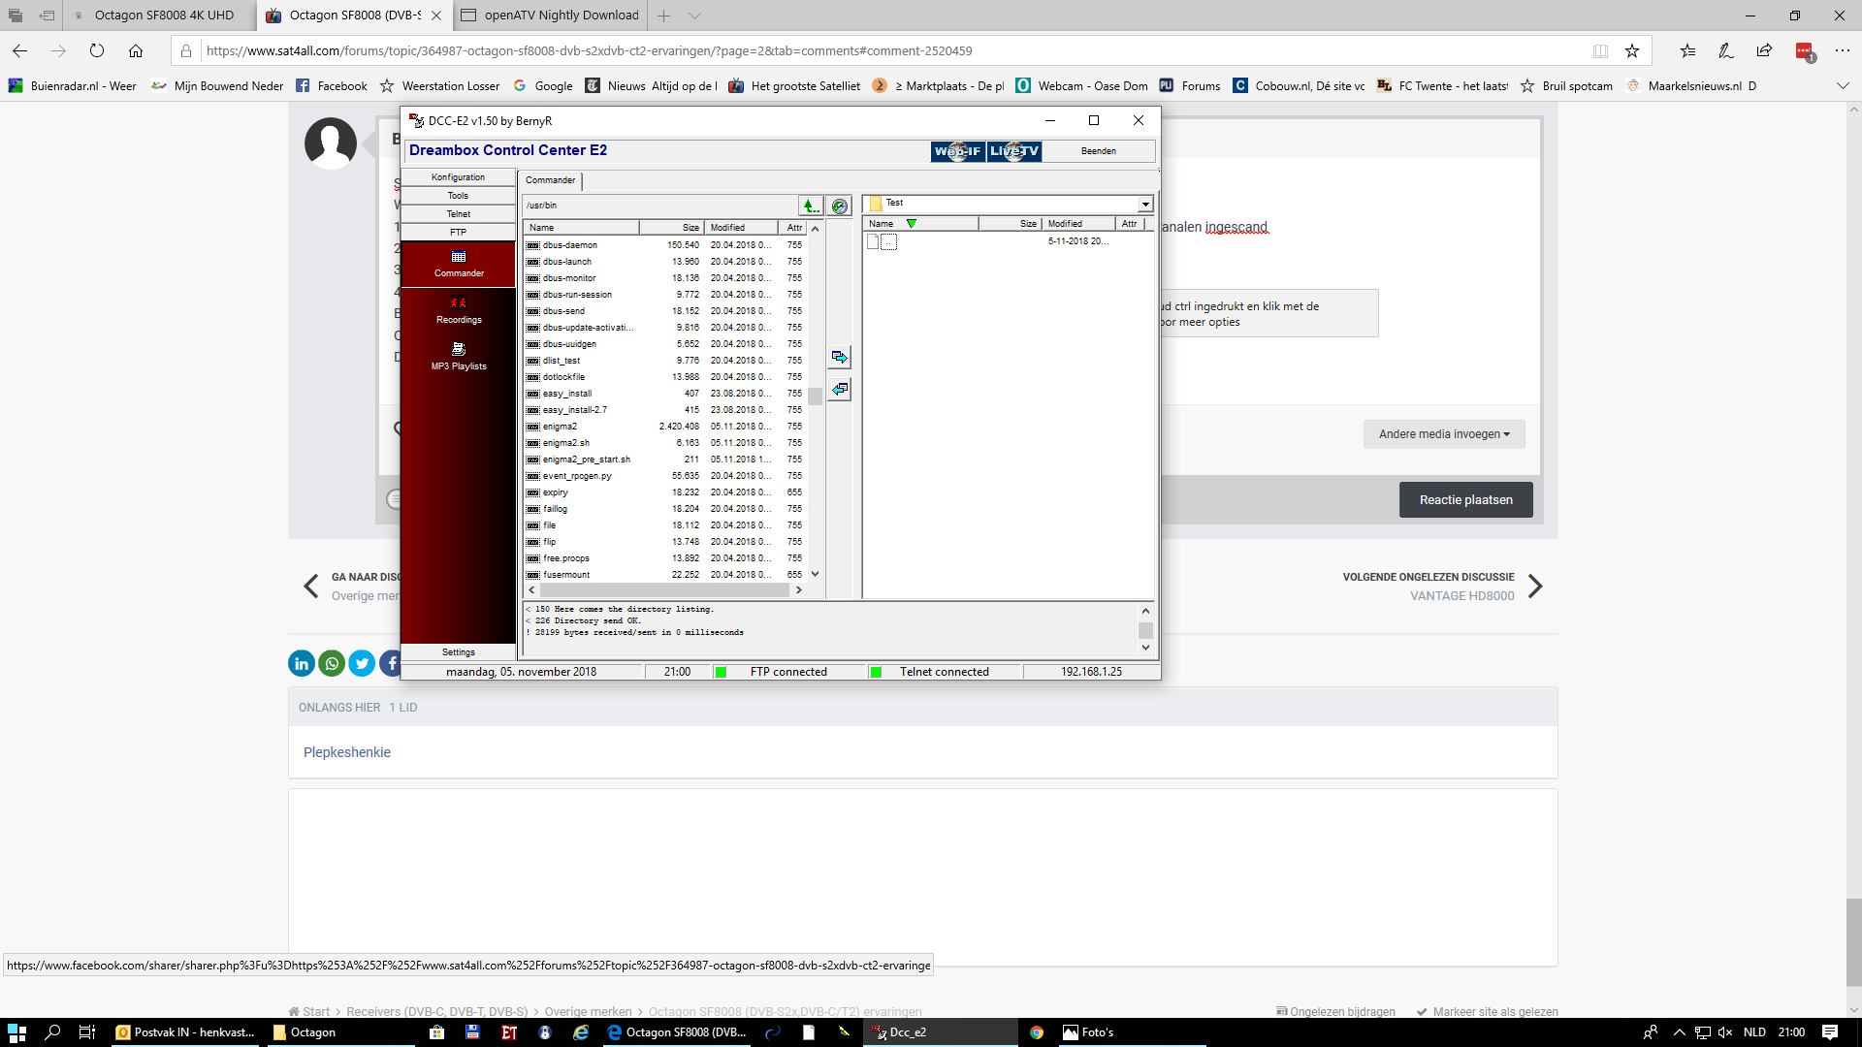The image size is (1862, 1047).
Task: Open Task View on taskbar
Action: (x=86, y=1032)
